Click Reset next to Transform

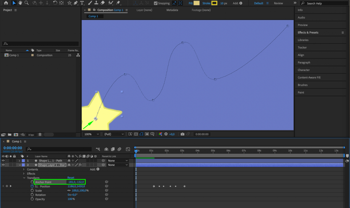(x=71, y=177)
